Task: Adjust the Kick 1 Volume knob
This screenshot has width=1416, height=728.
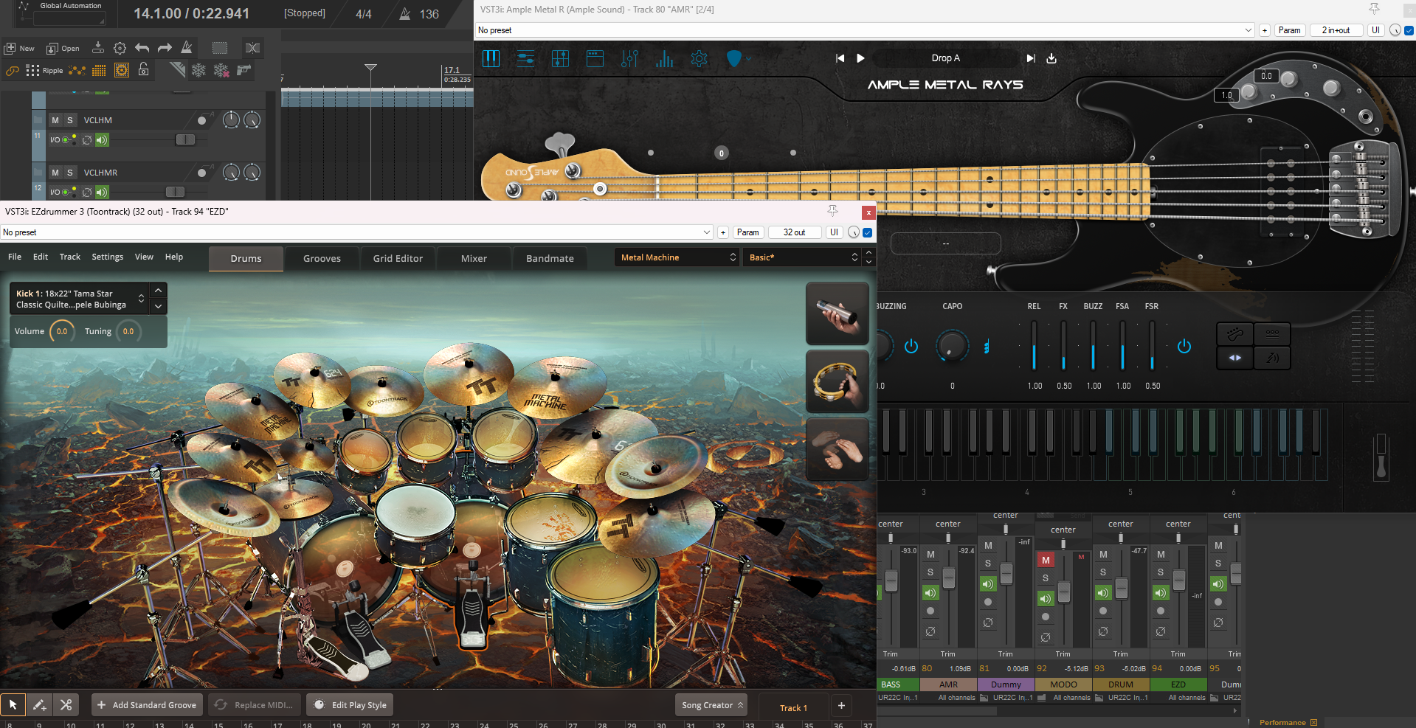Action: 62,332
